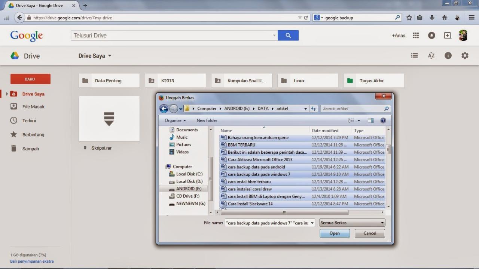This screenshot has width=479, height=269.
Task: Open the Data Penting folder
Action: click(x=109, y=80)
